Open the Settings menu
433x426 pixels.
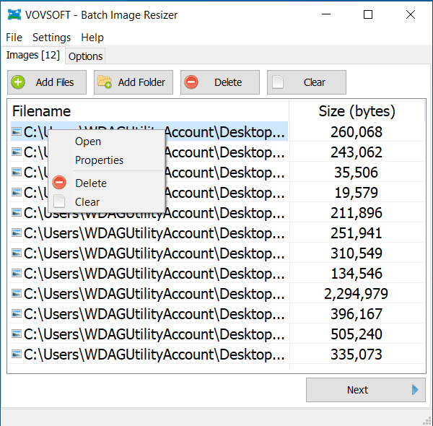(52, 38)
